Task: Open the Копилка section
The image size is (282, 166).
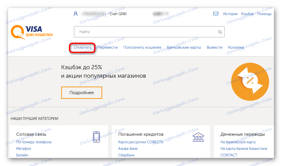Action: (x=236, y=47)
